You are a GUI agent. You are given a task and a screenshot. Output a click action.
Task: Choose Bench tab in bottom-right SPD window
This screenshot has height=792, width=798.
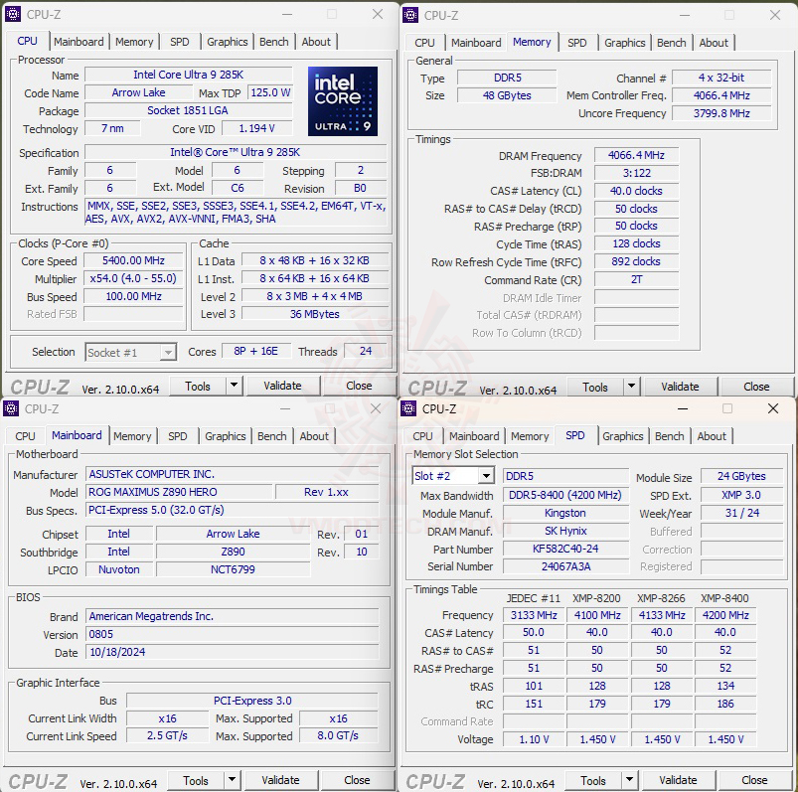669,436
